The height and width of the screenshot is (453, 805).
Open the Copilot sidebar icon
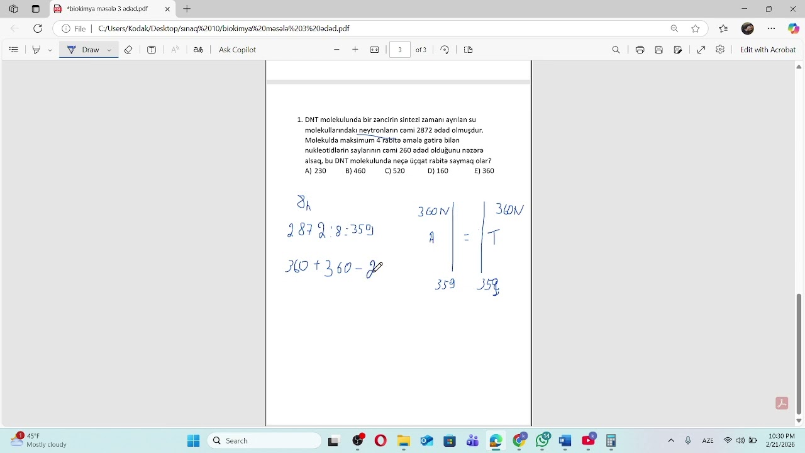(x=794, y=28)
